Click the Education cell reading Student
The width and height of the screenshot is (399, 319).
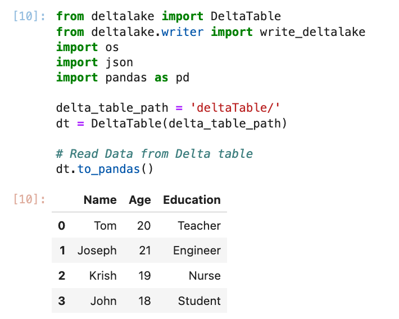(x=199, y=301)
